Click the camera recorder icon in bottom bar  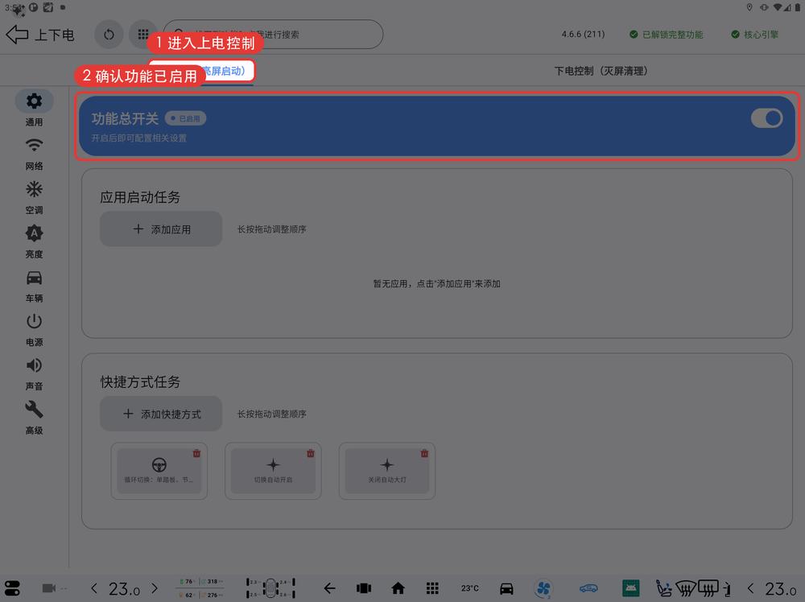coord(49,588)
